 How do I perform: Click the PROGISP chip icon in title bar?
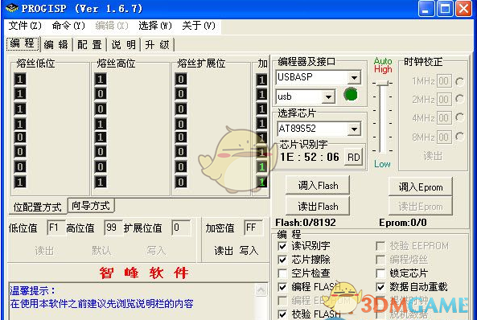(11, 8)
